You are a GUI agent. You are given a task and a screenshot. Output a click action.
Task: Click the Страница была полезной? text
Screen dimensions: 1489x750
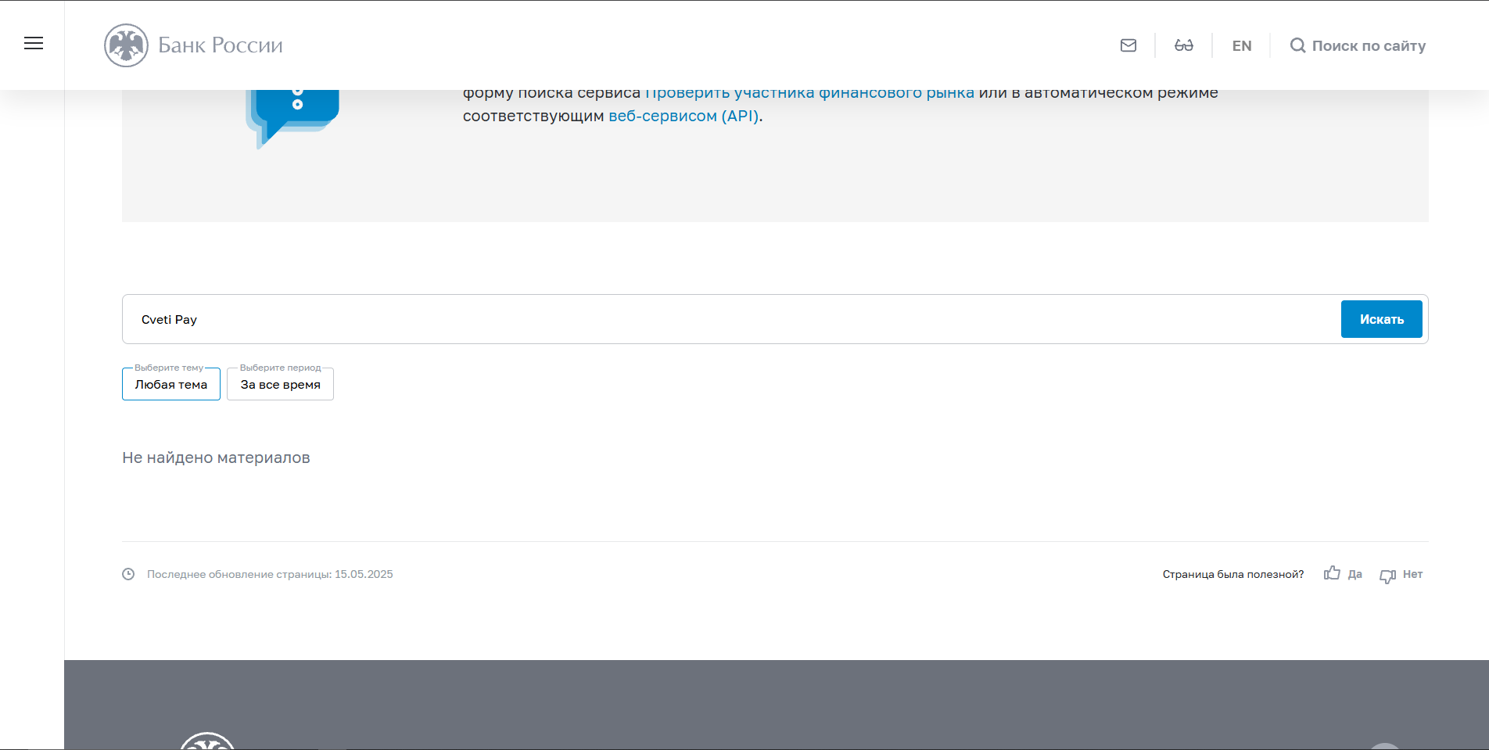(x=1233, y=574)
